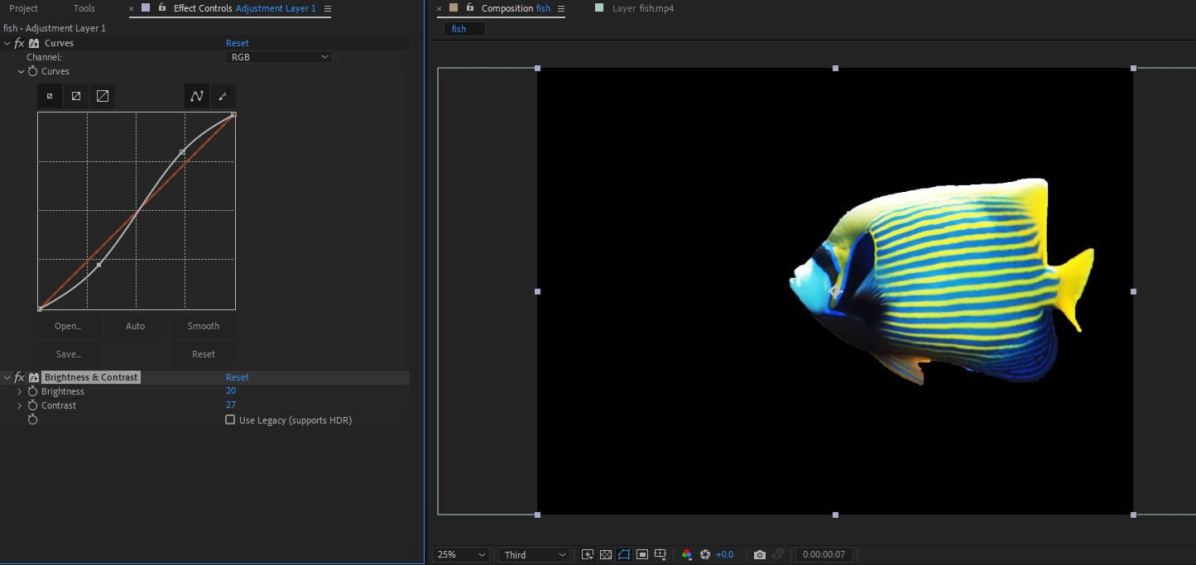Select the large curve graph size icon

click(103, 96)
